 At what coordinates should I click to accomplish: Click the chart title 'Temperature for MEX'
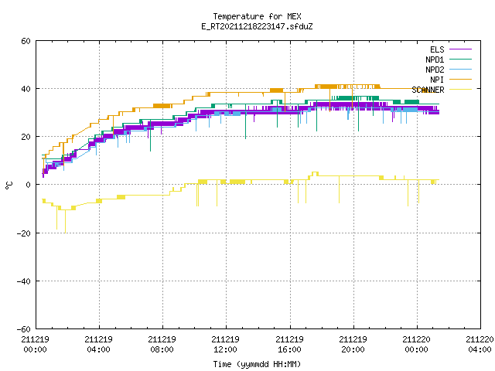click(257, 16)
